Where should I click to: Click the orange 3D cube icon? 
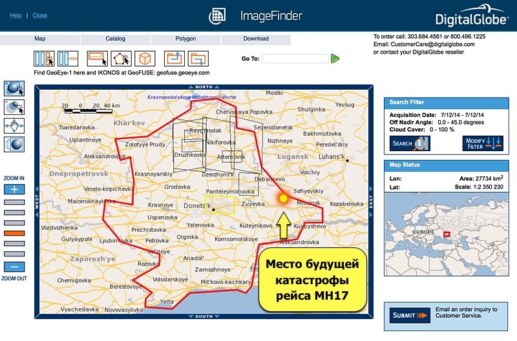coord(145,59)
